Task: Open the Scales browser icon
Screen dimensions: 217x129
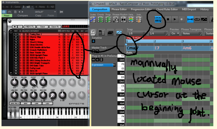Action: tap(93, 19)
